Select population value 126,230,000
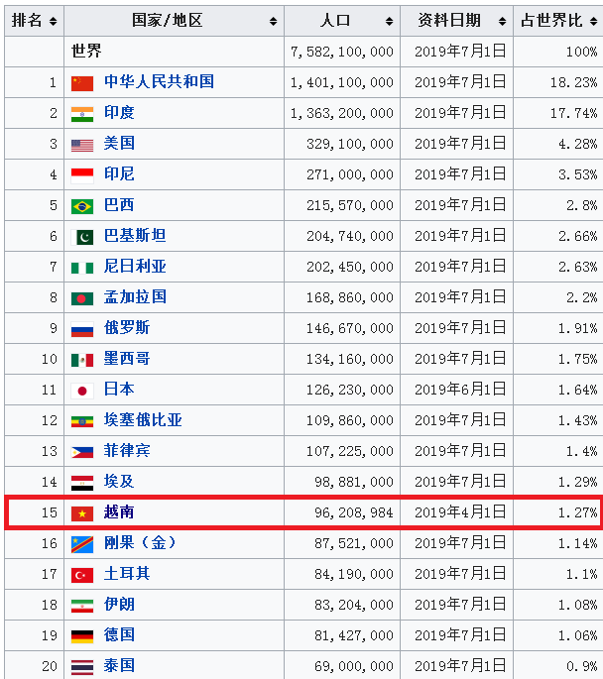The height and width of the screenshot is (679, 603). coord(342,390)
